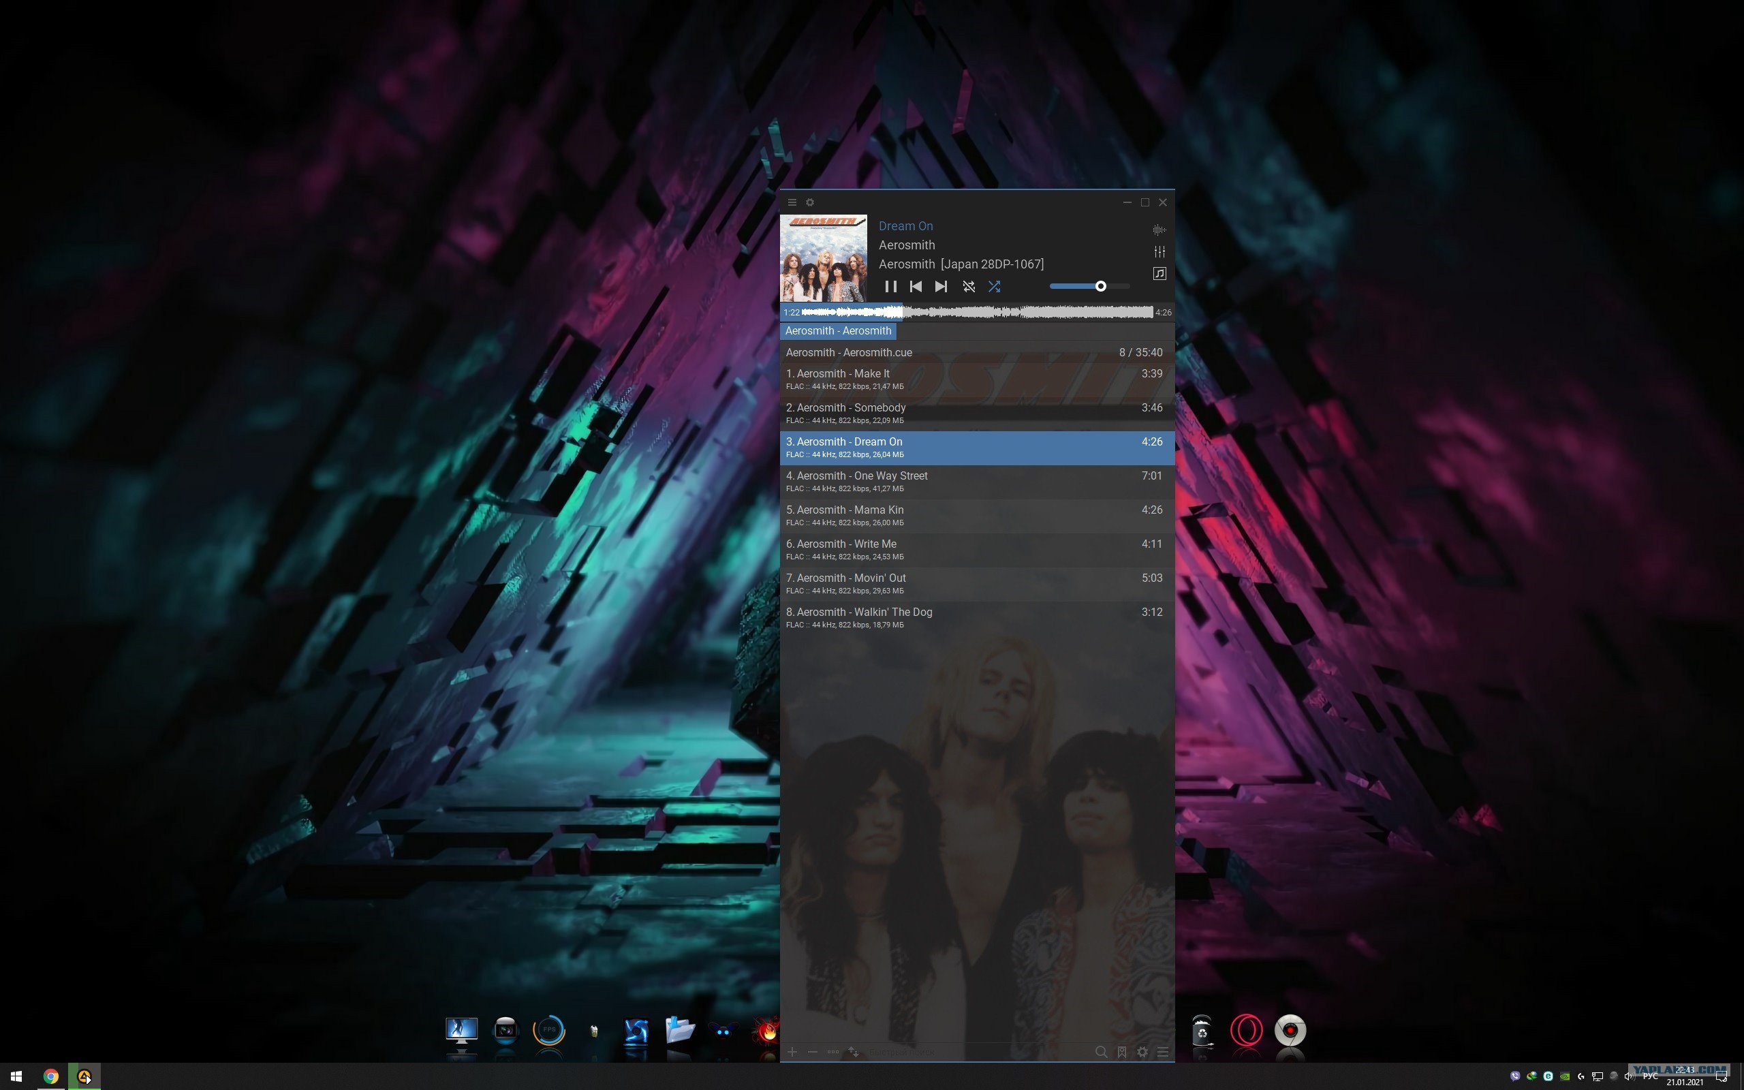Viewport: 1744px width, 1090px height.
Task: Open playlist settings gear in footer
Action: pos(1142,1052)
